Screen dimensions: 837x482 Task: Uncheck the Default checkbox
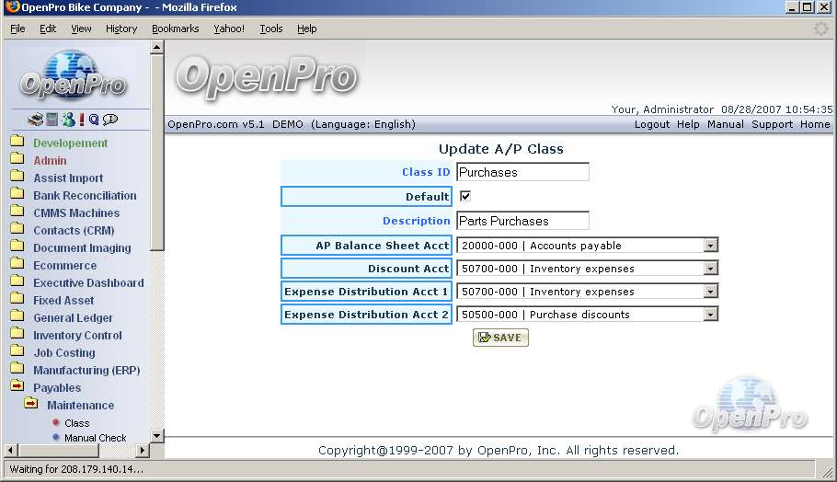(x=465, y=196)
